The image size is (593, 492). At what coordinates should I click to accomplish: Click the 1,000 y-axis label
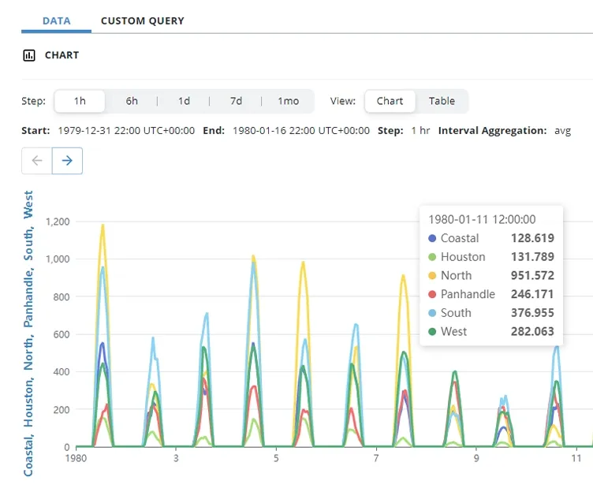pos(58,259)
